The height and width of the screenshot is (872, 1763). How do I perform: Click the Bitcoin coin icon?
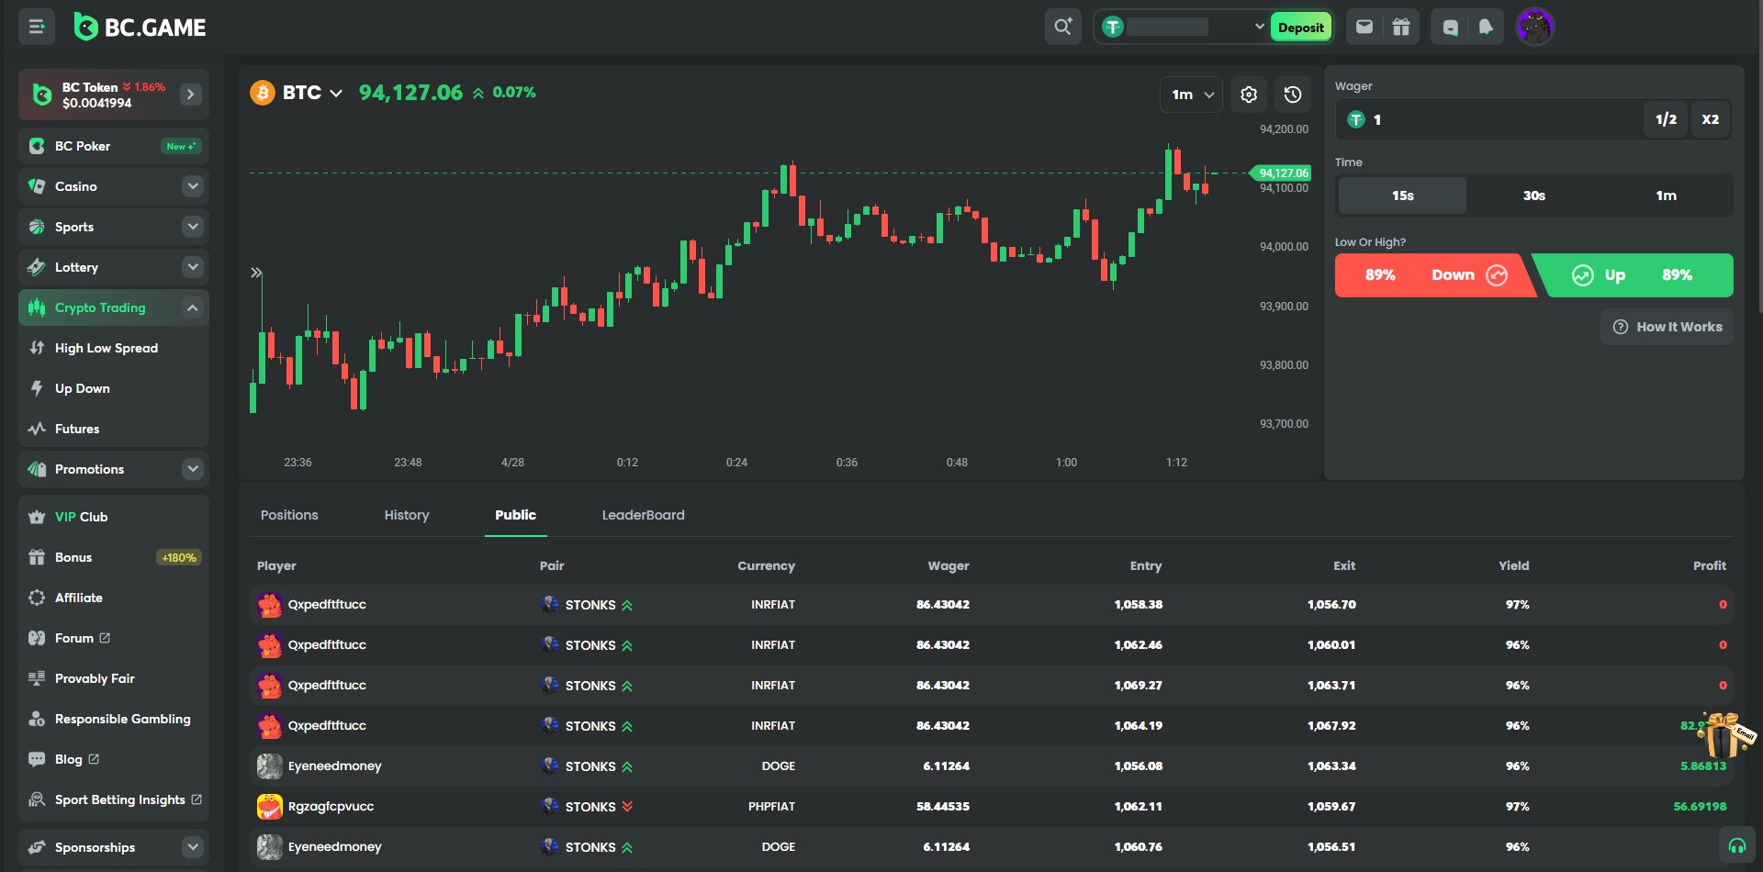coord(263,93)
